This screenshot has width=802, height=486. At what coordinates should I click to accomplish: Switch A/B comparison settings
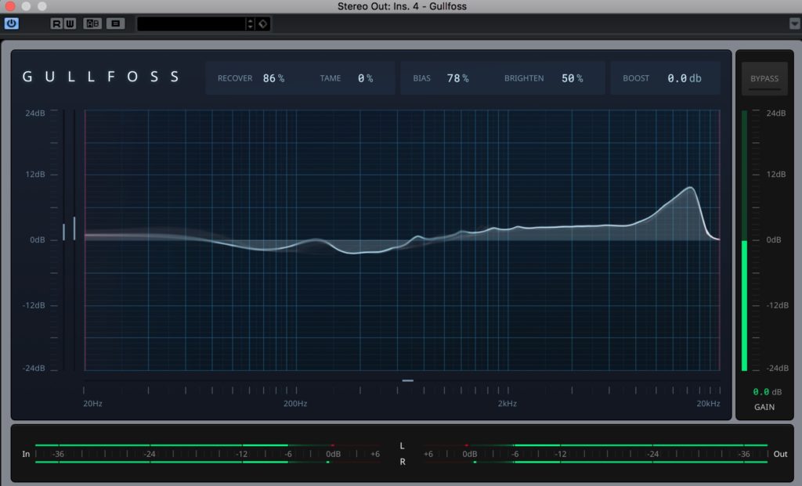(92, 23)
